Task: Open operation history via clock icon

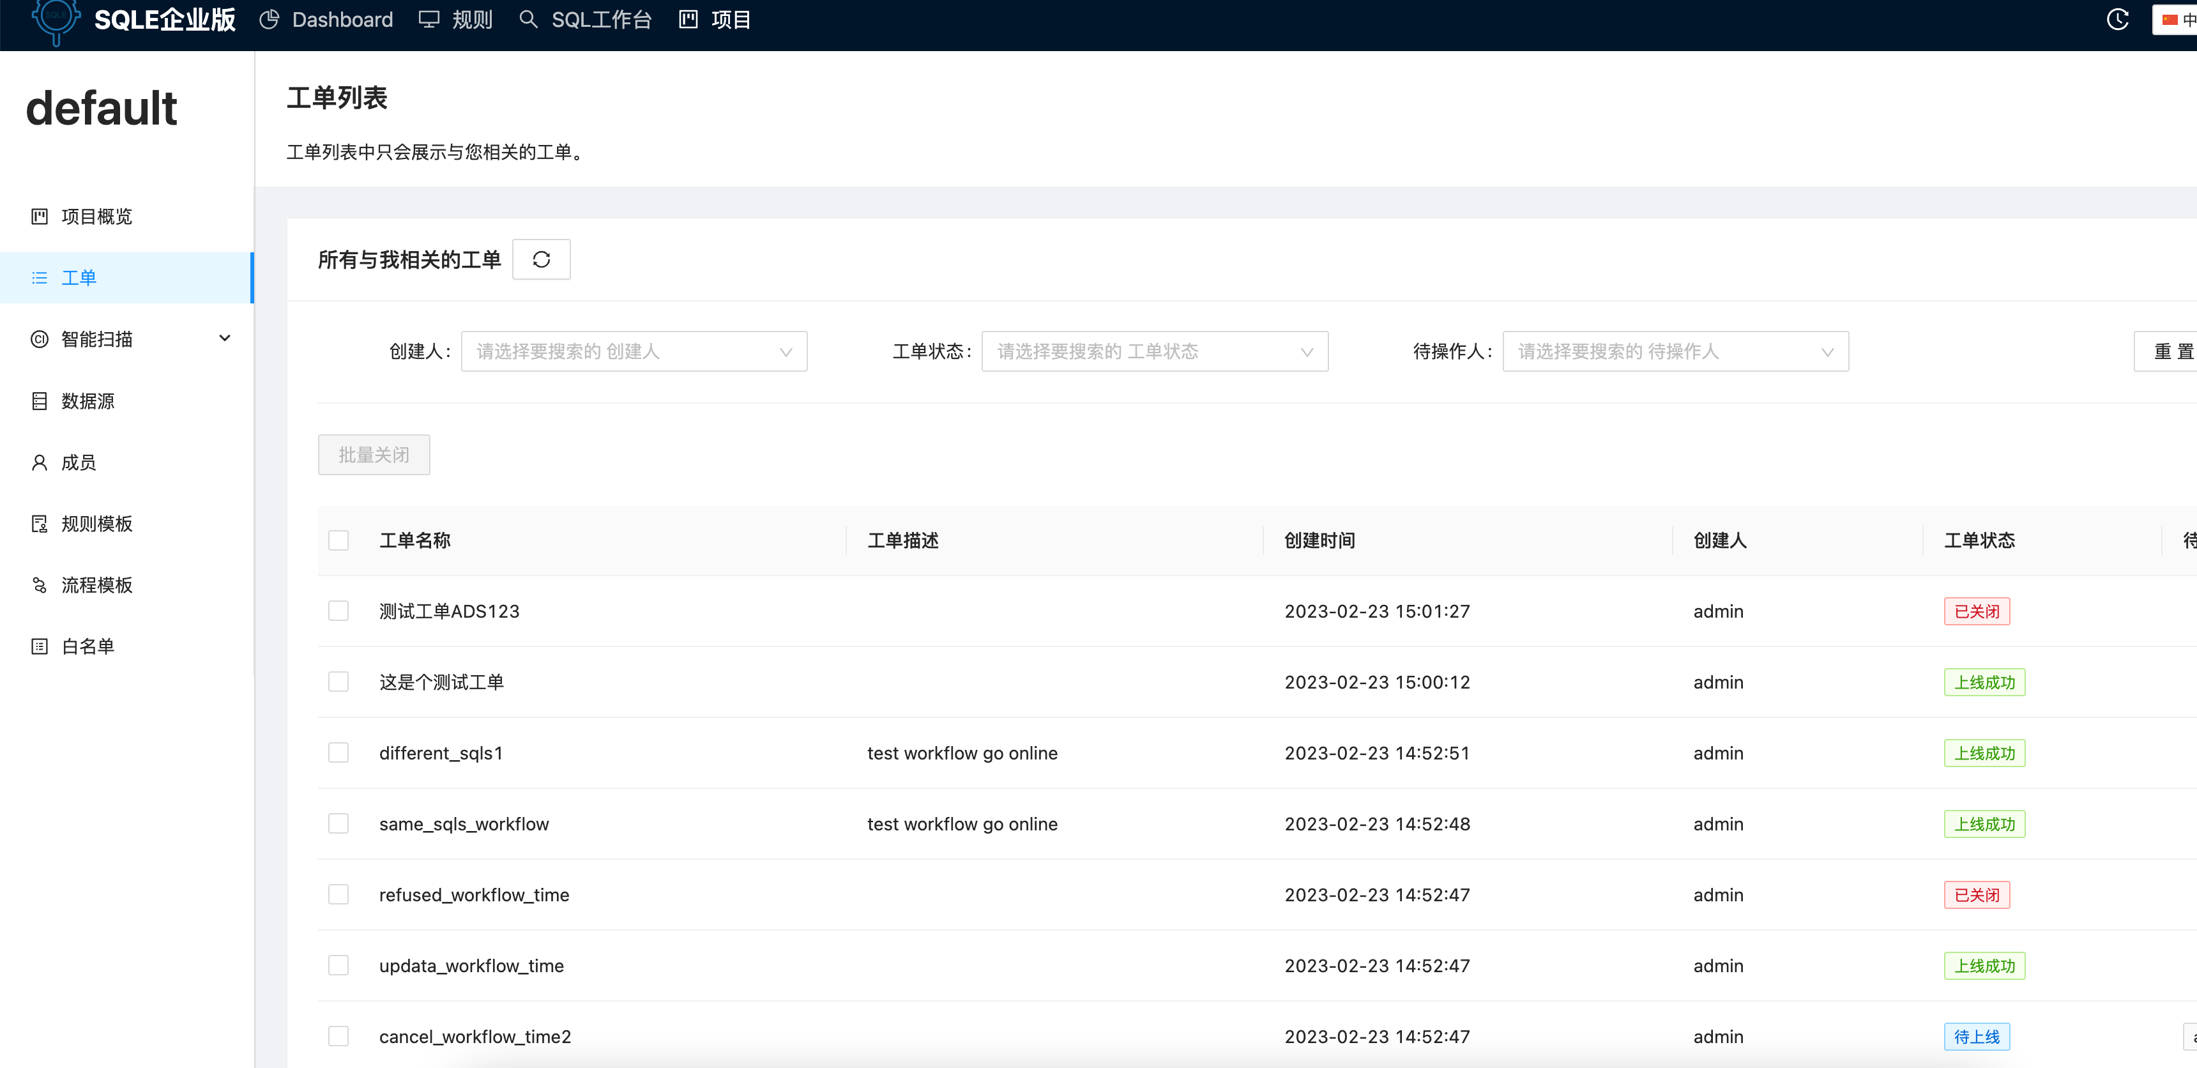Action: point(2118,19)
